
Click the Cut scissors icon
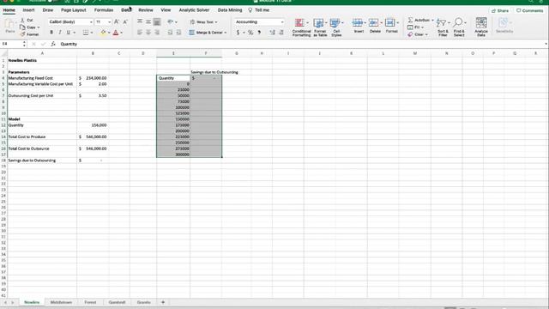click(x=22, y=21)
